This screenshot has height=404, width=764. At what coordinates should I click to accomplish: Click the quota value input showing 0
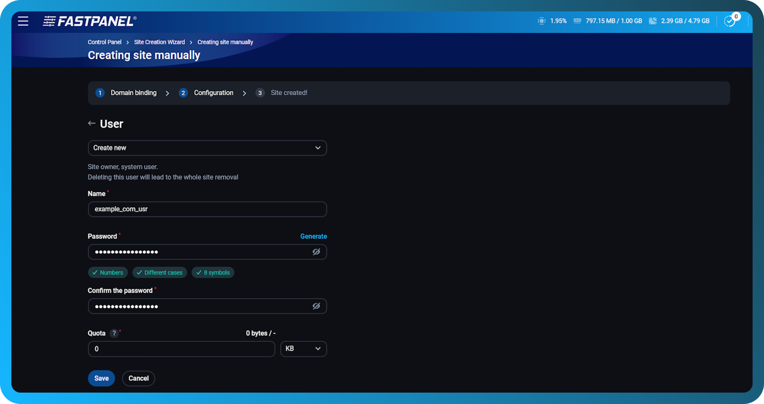(181, 348)
